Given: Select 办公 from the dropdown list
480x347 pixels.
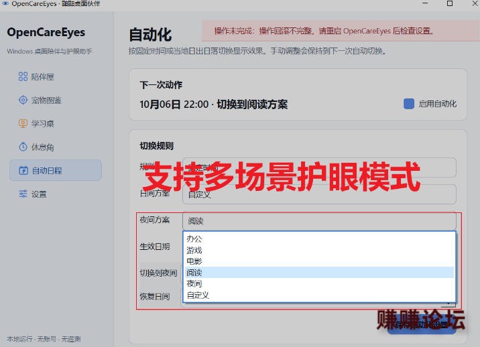Looking at the screenshot, I should pos(319,238).
